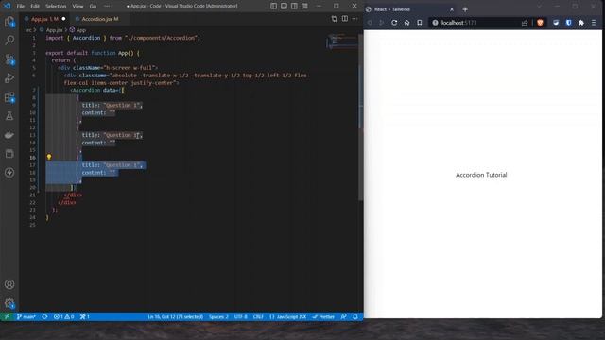Screen dimensions: 605x340
Task: Click the Open Changes icon in editor toolbar
Action: [x=334, y=19]
